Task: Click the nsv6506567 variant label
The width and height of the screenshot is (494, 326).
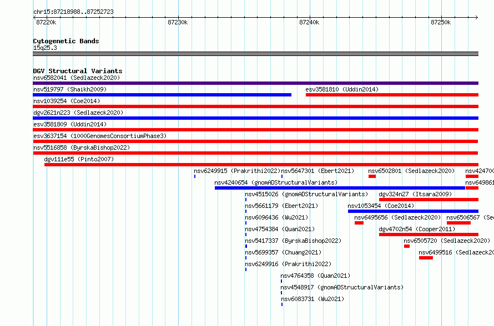Action: click(x=470, y=217)
